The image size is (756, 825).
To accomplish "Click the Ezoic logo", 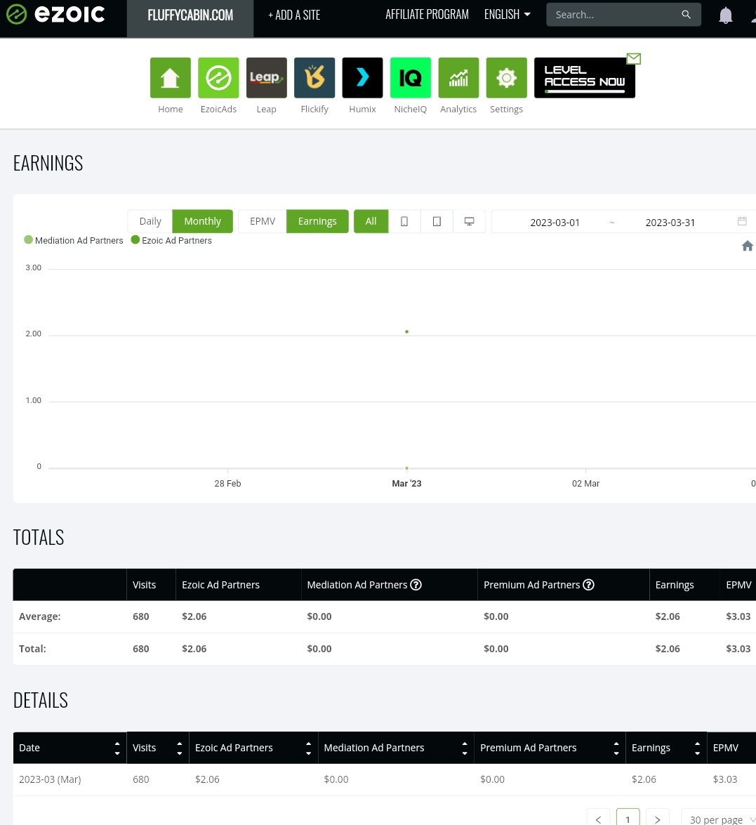I will coord(55,14).
